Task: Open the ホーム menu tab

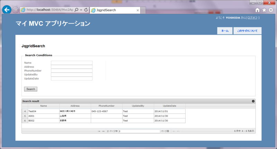Action: (225, 31)
